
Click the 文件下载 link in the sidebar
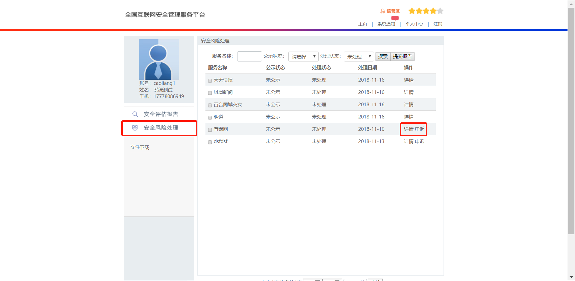click(140, 148)
